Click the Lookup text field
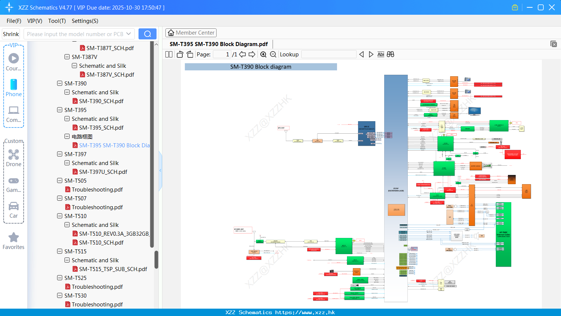Image resolution: width=561 pixels, height=316 pixels. (329, 54)
